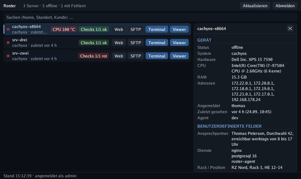Click the RAM value '15.3 GB'
Screen dimensions: 301x179
coord(239,77)
